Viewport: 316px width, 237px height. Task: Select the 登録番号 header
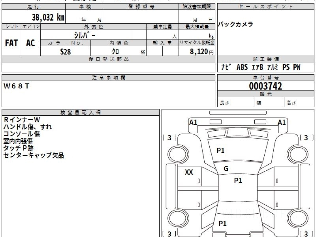141,7
